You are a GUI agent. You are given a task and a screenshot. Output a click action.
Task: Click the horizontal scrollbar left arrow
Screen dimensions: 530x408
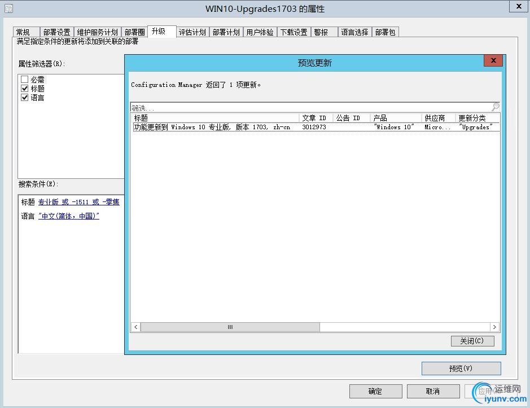[x=136, y=327]
